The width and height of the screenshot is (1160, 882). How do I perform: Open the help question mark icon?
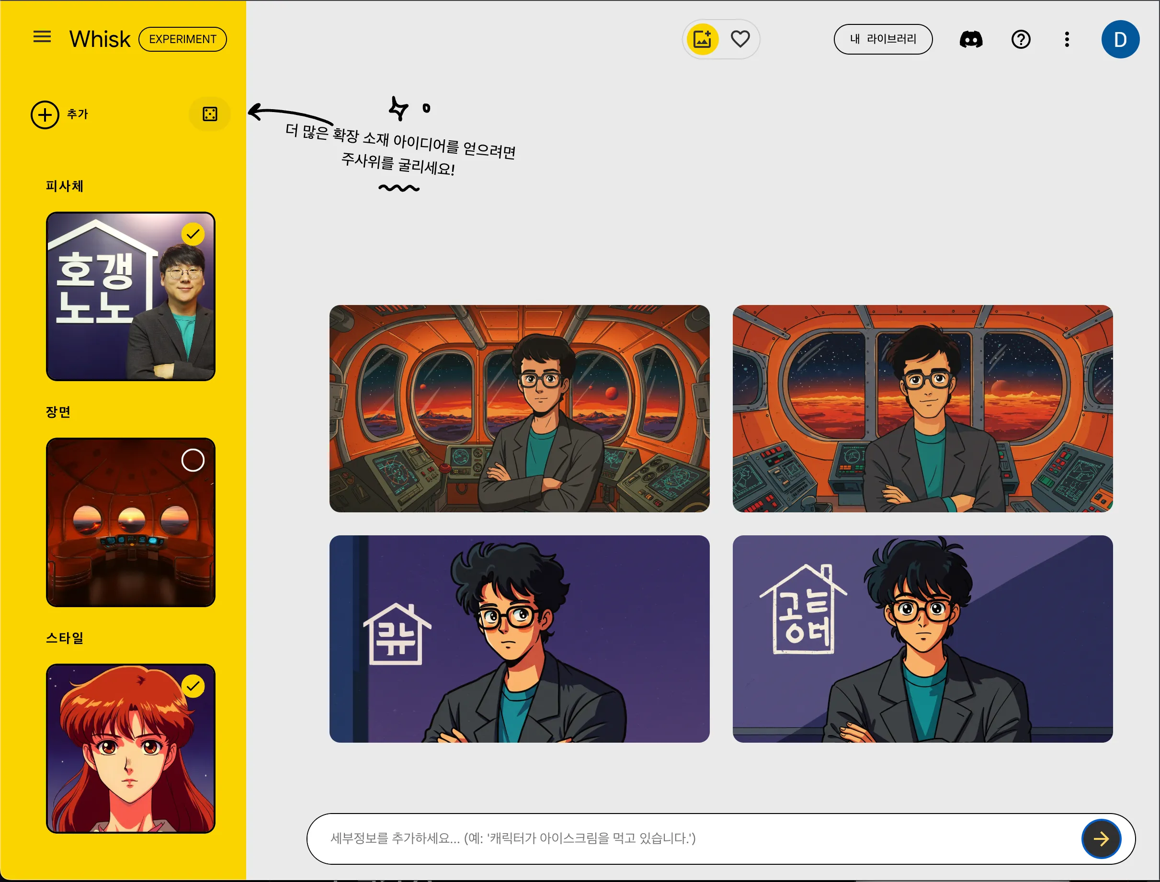(1020, 39)
